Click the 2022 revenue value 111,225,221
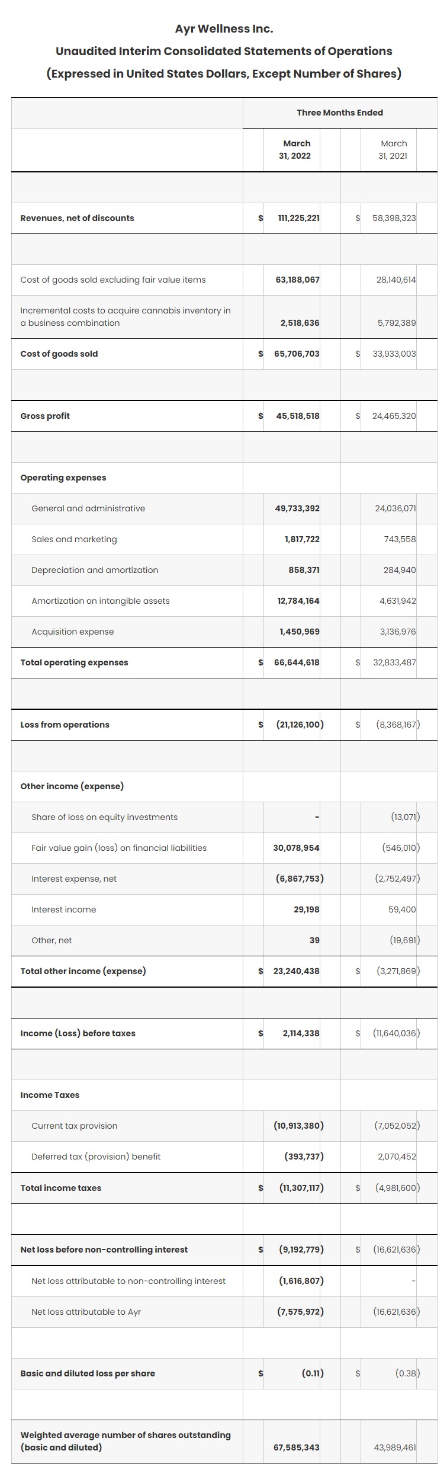447x1470 pixels. pyautogui.click(x=298, y=218)
